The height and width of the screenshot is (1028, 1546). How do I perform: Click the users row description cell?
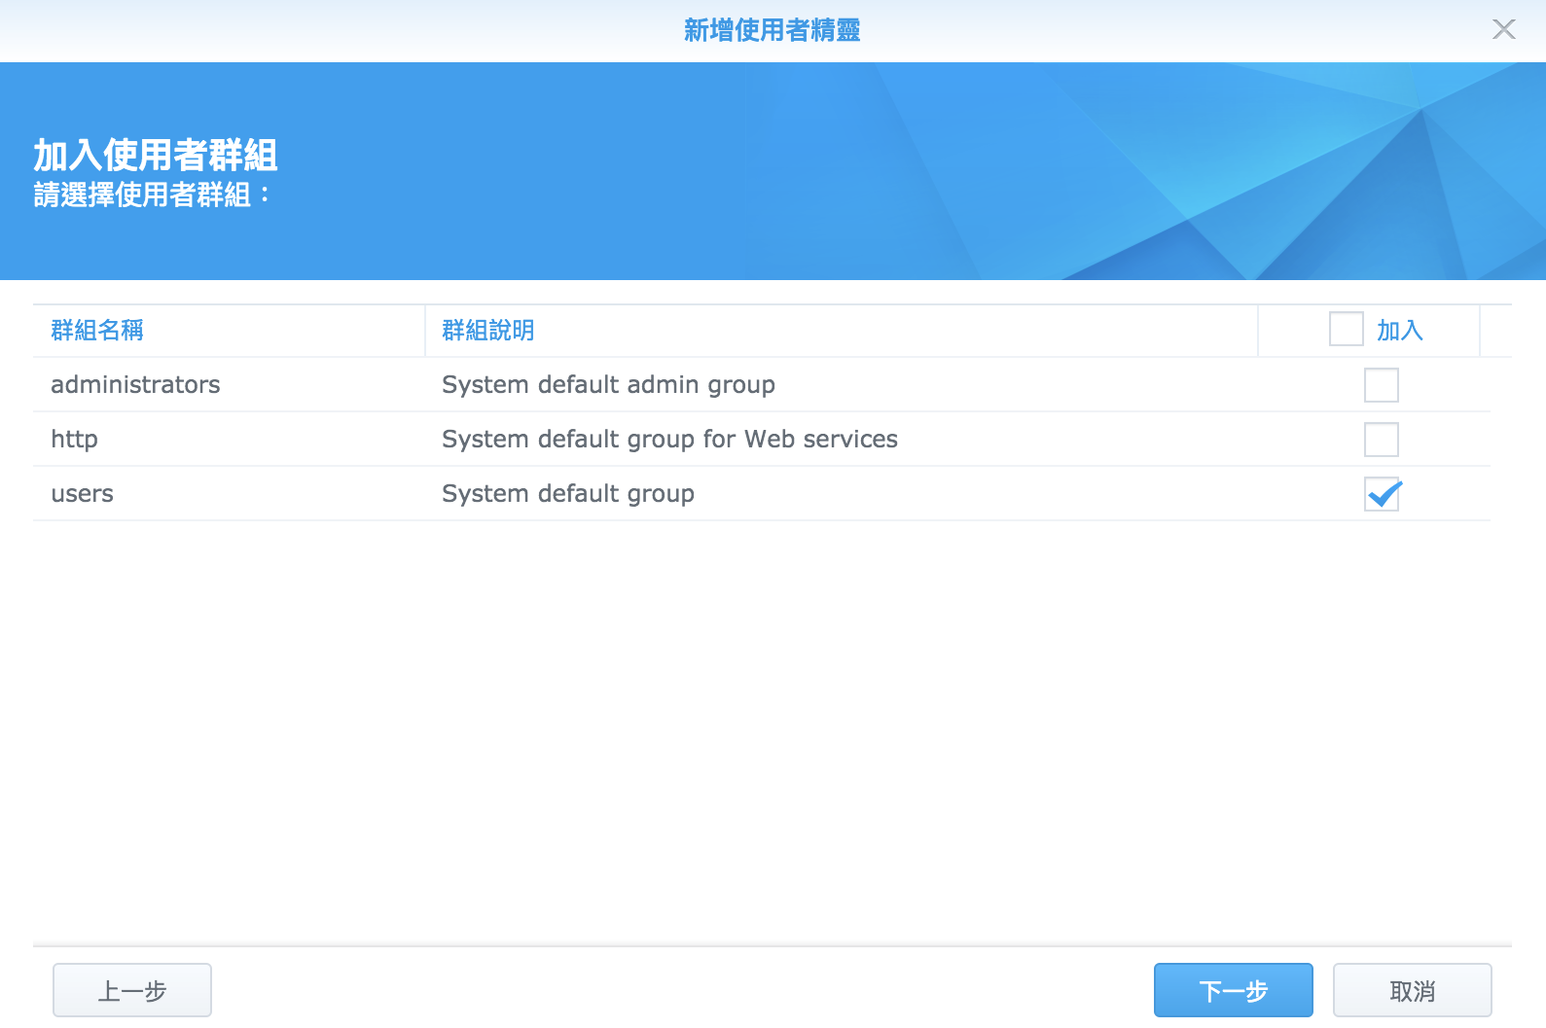[568, 494]
